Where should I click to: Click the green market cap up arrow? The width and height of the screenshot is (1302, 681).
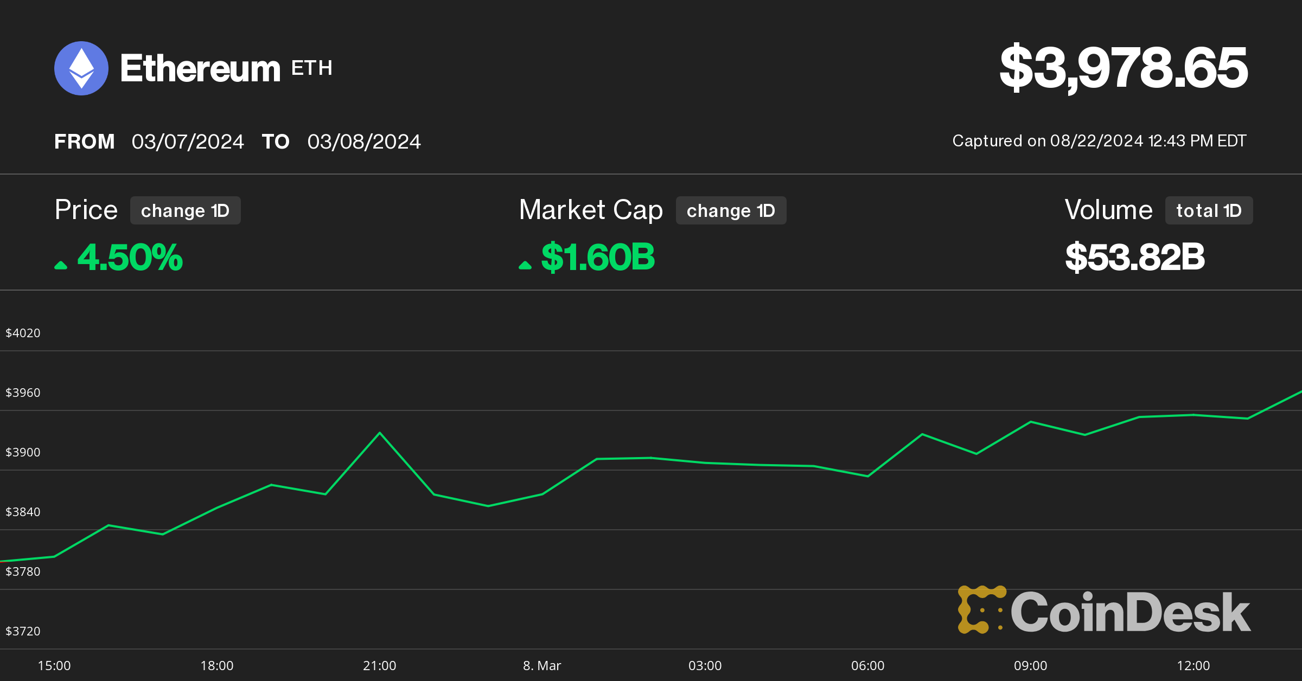[525, 265]
